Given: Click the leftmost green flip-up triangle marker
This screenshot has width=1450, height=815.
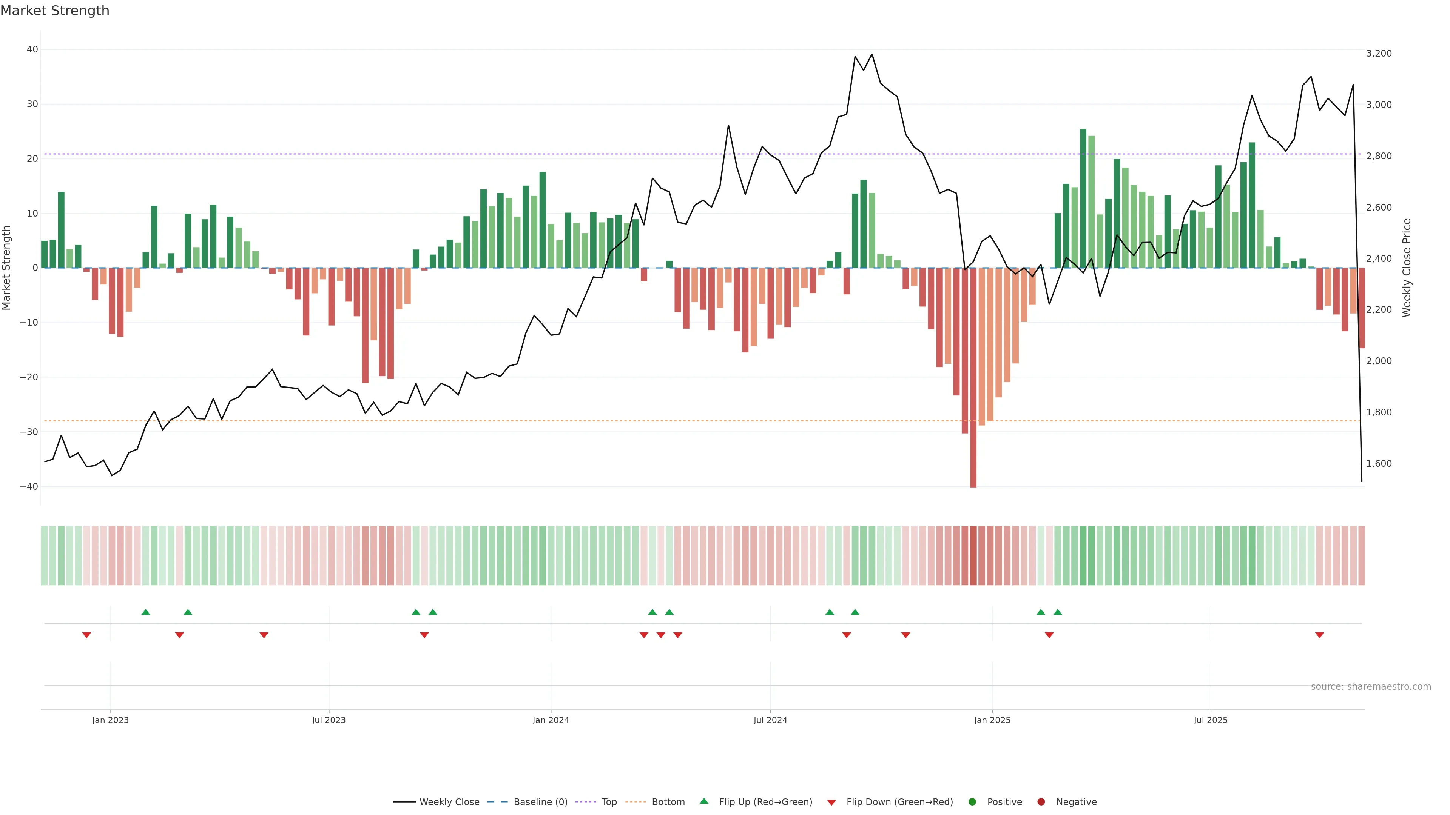Looking at the screenshot, I should [x=146, y=612].
